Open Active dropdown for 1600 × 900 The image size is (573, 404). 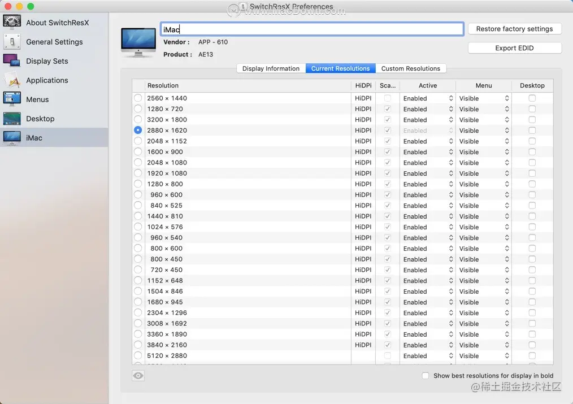428,152
